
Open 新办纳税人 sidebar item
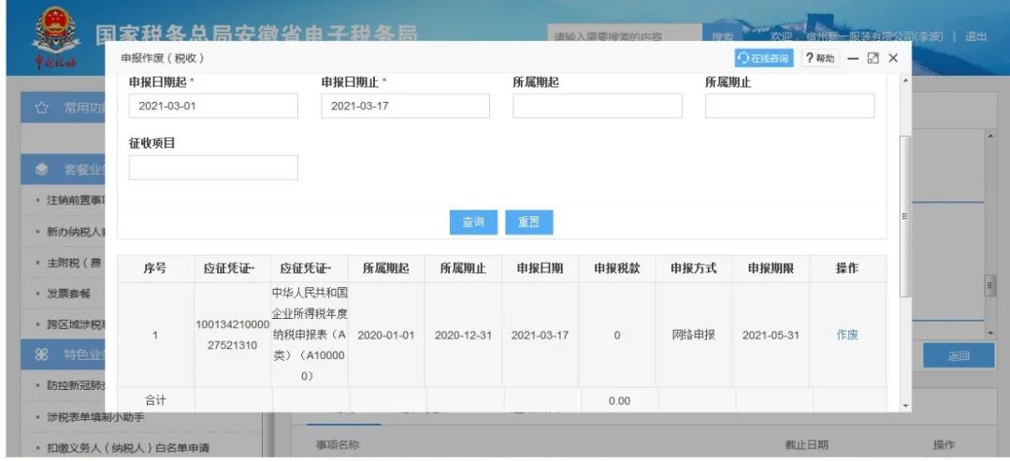76,232
